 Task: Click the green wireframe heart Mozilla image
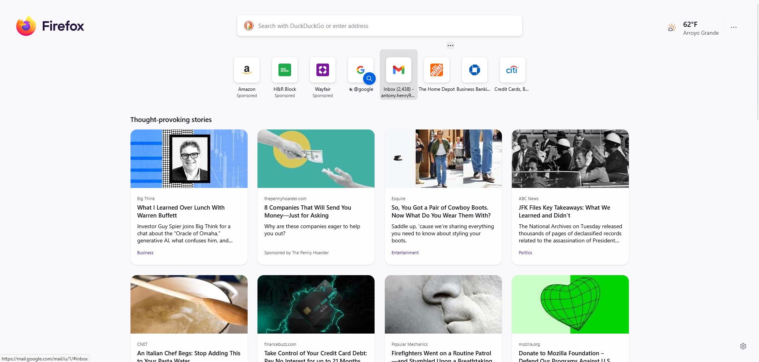pos(570,304)
